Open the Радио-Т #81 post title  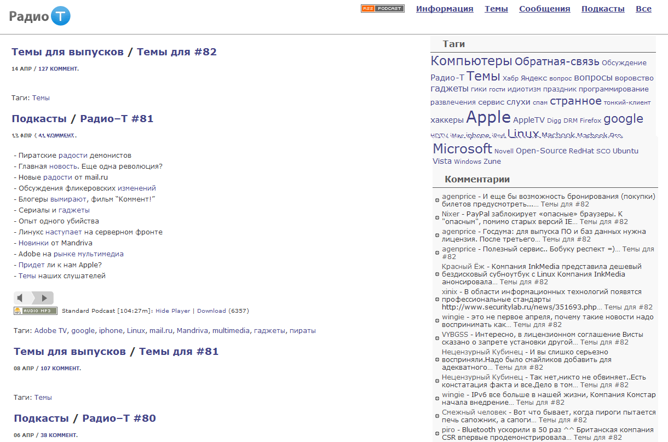coord(117,119)
